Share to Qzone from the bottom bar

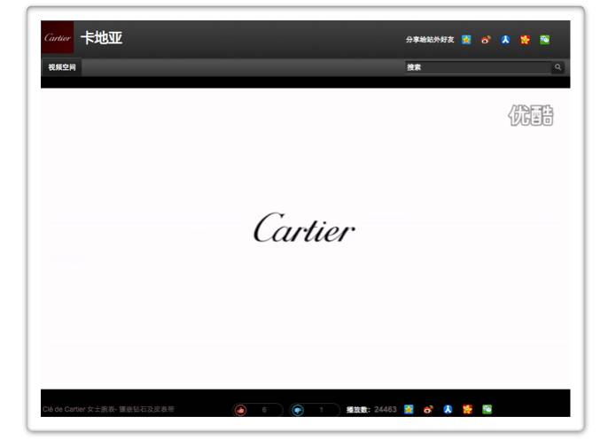pos(409,409)
